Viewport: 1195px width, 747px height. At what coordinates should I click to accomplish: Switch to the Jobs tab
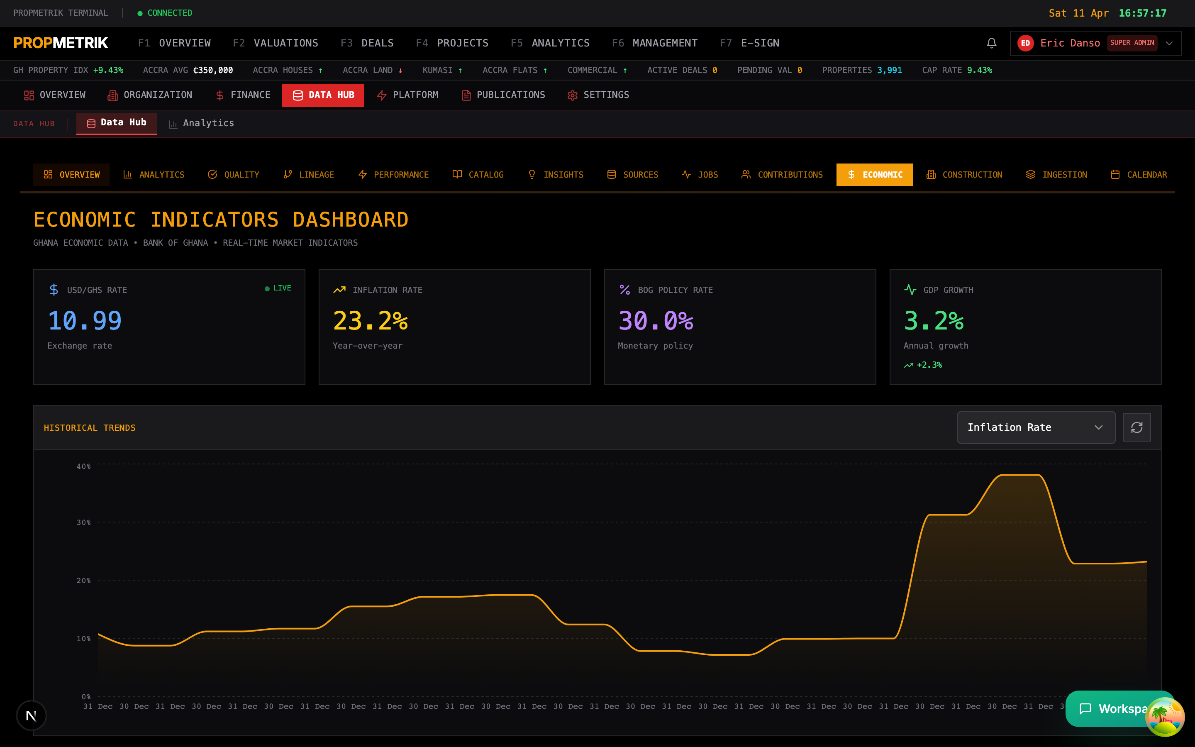700,174
